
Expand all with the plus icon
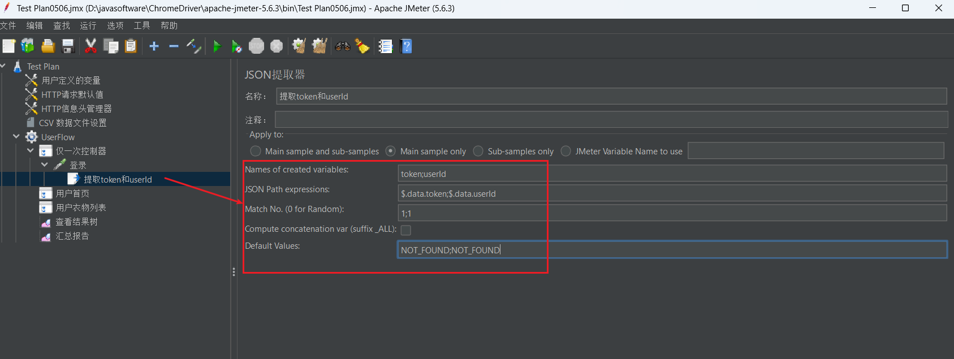(154, 46)
